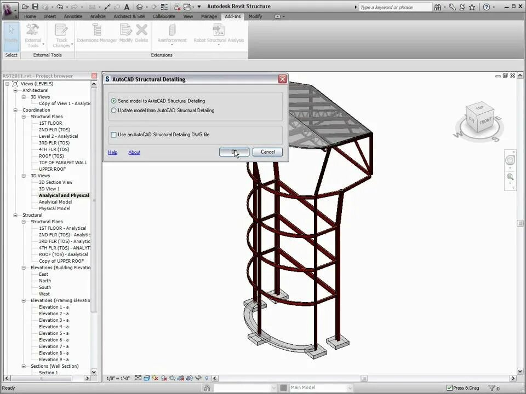Select 'Elevation 5 - a' in project browser
526x394 pixels.
(54, 333)
